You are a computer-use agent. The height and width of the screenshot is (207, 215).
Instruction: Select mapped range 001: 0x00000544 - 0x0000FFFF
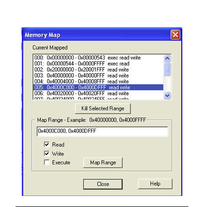[98, 63]
